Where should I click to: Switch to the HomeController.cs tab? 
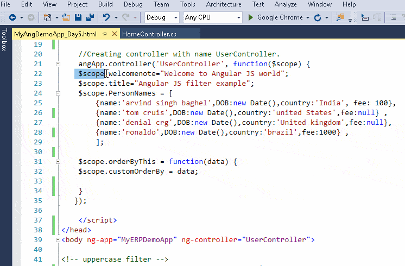149,34
